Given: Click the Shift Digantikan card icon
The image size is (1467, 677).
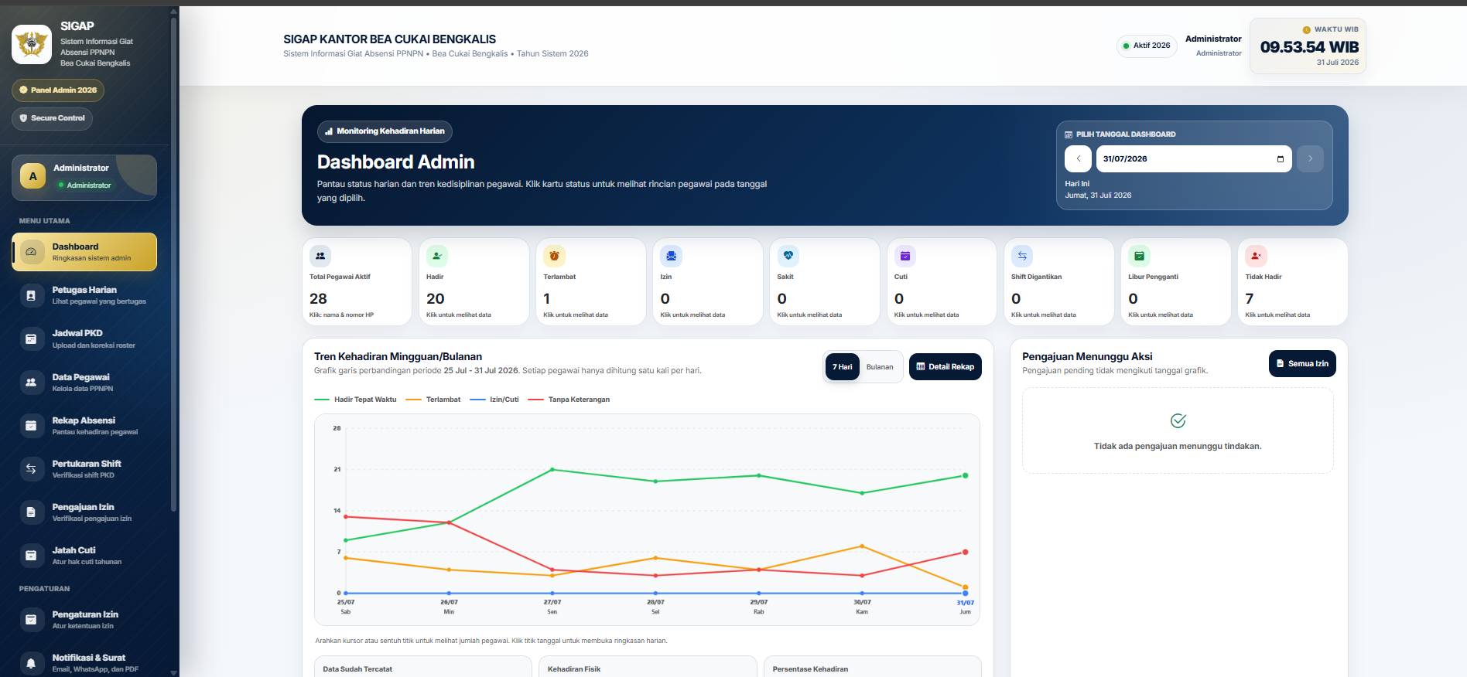Looking at the screenshot, I should [1022, 256].
